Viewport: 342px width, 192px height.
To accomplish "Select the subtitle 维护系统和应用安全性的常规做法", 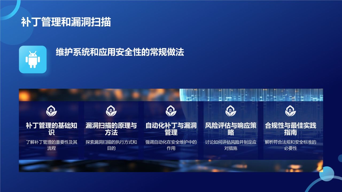I will click(x=120, y=52).
